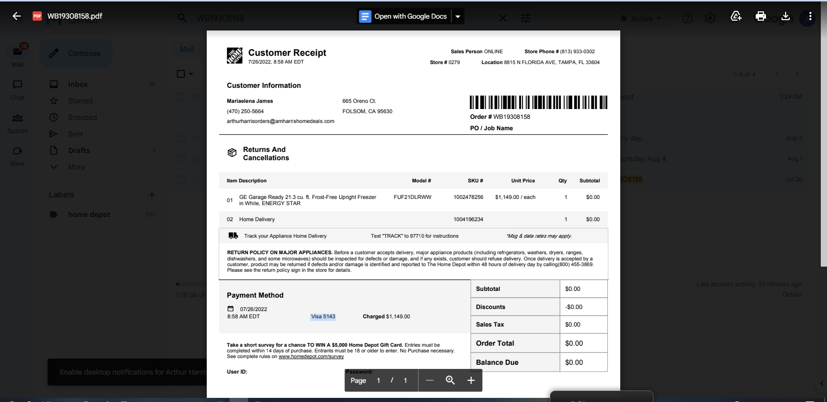
Task: Click the arthurharrisorders email address on receipt
Action: pyautogui.click(x=281, y=121)
